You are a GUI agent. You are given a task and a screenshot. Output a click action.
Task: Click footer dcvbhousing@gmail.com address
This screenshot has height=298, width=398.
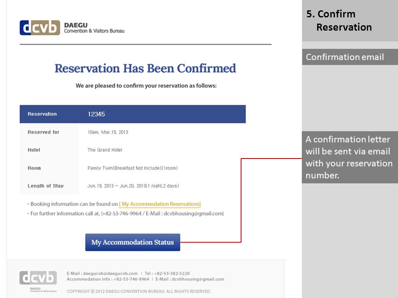198,279
